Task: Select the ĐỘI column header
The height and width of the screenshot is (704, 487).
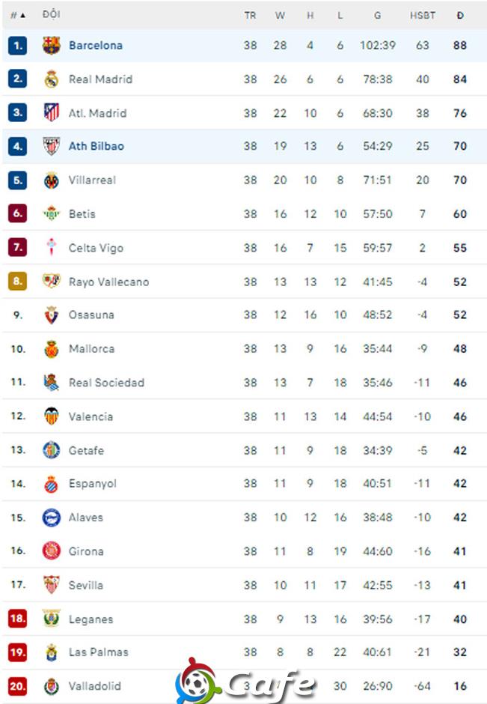Action: click(51, 14)
